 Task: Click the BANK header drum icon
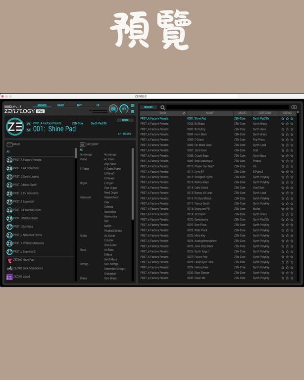(x=9, y=144)
